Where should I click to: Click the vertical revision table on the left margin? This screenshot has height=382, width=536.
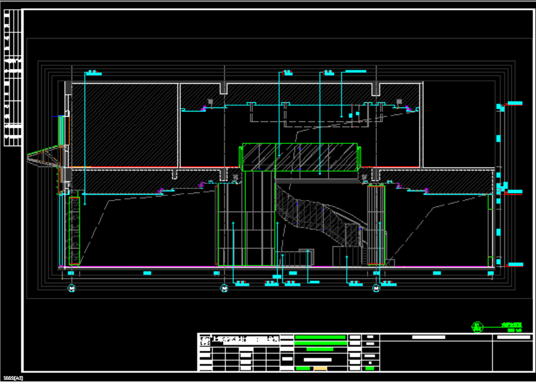click(x=13, y=78)
